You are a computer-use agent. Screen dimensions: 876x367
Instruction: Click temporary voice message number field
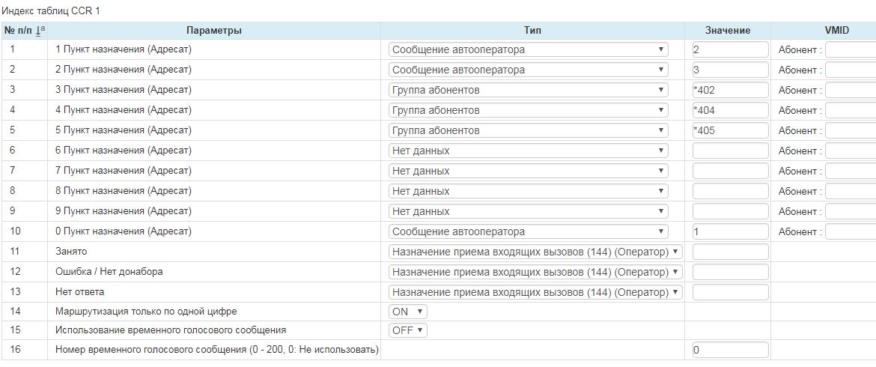coord(730,350)
